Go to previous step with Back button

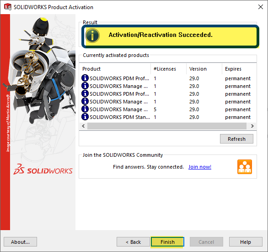click(134, 242)
